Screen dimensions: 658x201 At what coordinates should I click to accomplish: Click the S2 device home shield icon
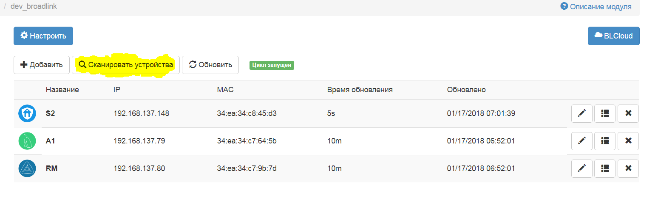click(27, 113)
